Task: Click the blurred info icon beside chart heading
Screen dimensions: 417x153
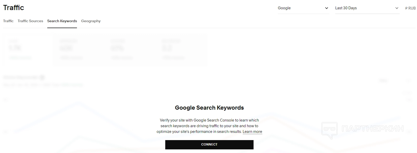Action: pos(42,77)
